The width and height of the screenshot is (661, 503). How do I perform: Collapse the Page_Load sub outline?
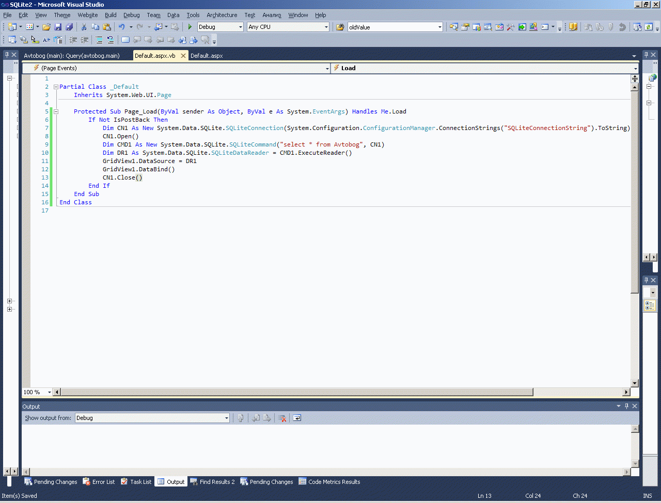[56, 111]
